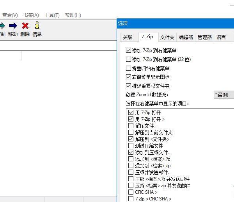The width and height of the screenshot is (234, 202).
Task: Select the 语言 tab
Action: tap(221, 38)
